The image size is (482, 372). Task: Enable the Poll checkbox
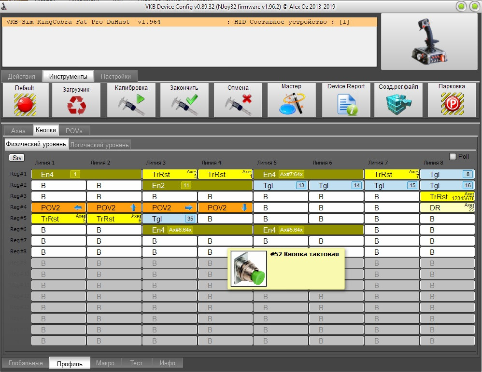pyautogui.click(x=453, y=157)
